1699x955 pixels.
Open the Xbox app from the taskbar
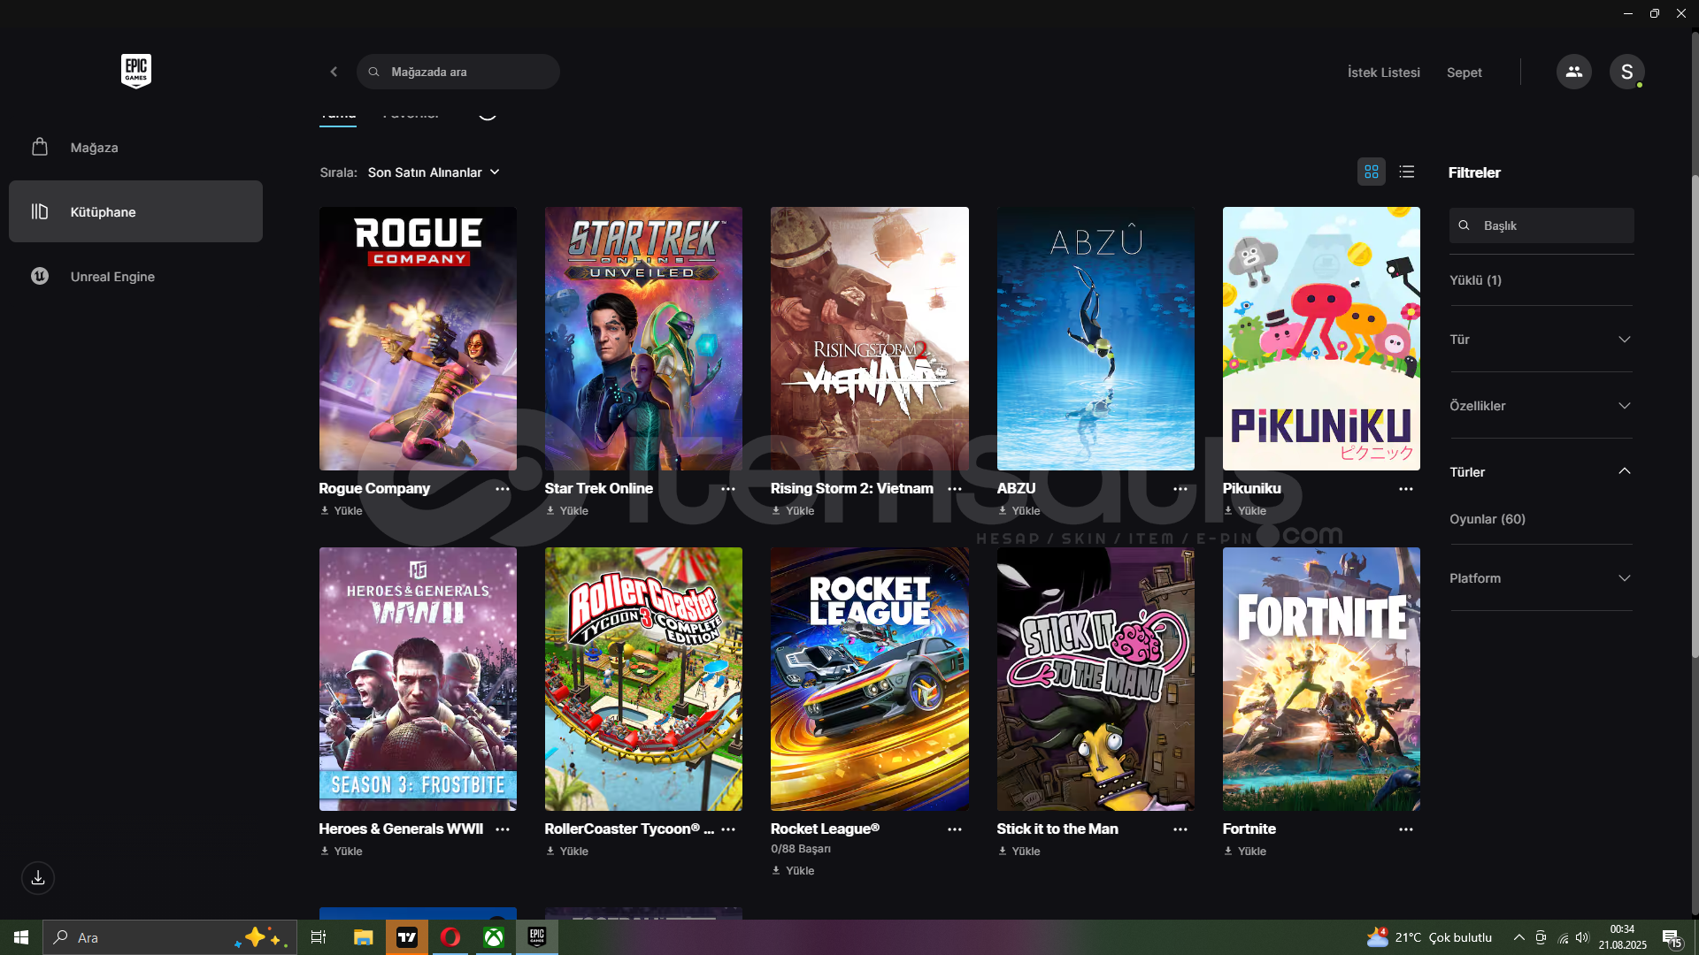[494, 937]
